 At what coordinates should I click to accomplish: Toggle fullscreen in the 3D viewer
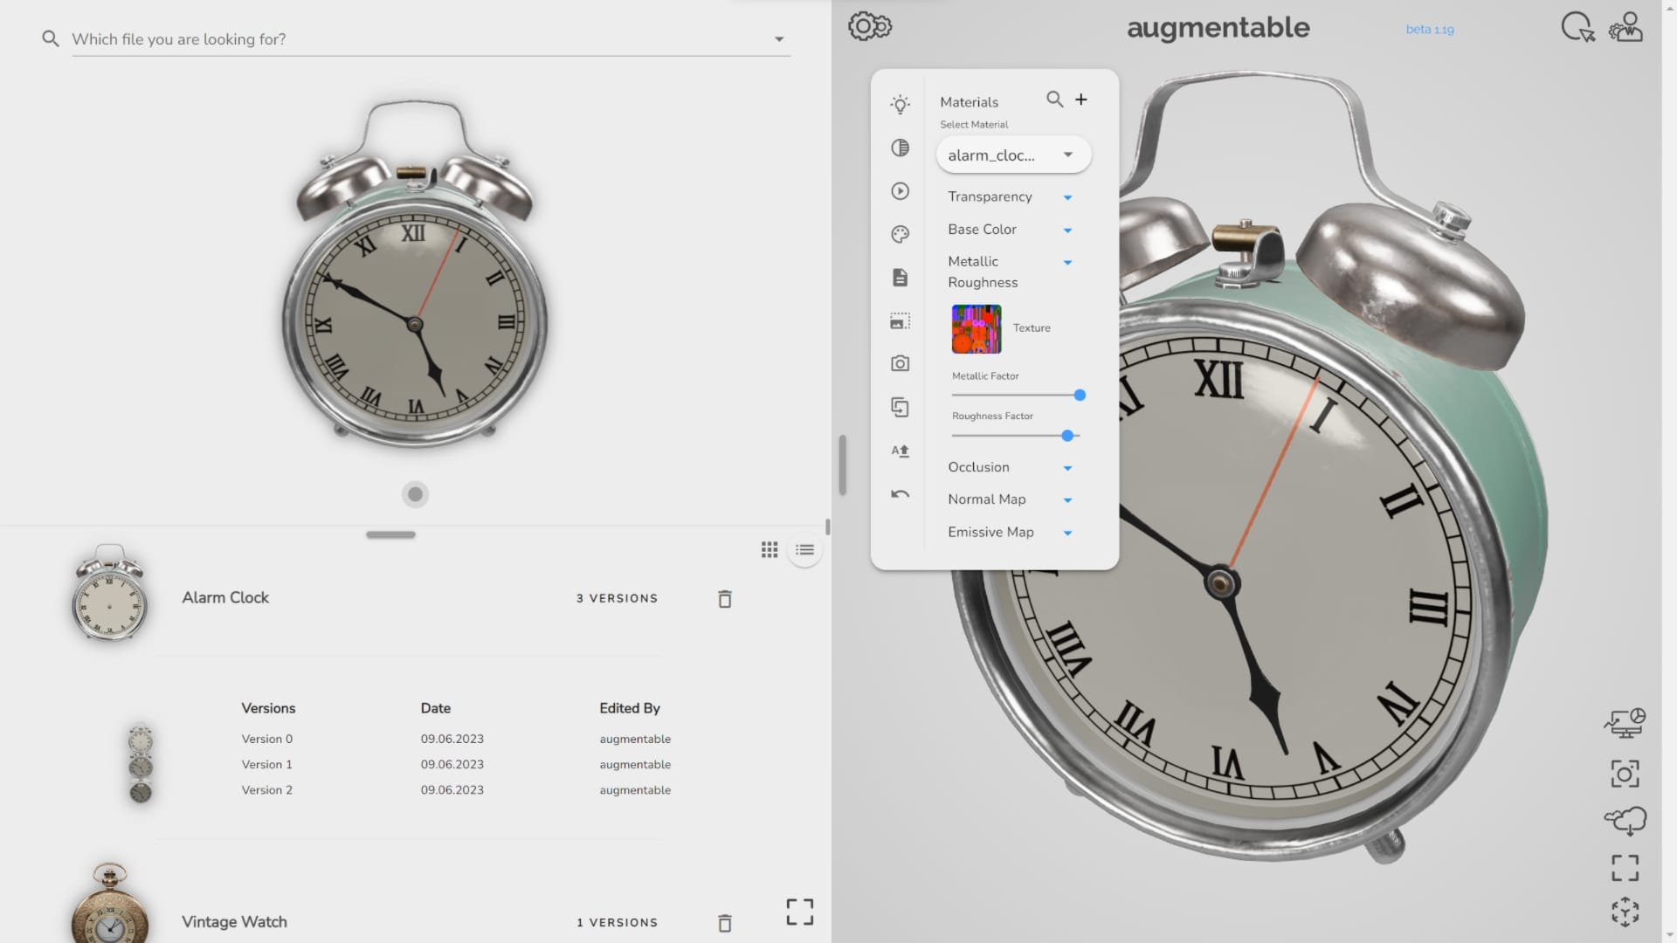[1625, 868]
